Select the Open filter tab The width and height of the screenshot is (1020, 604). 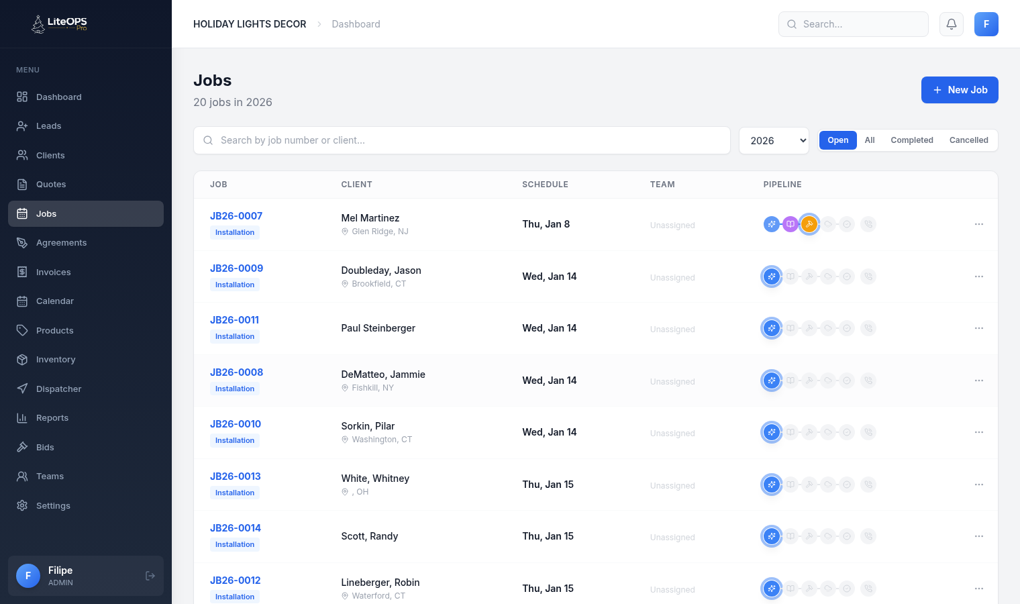point(838,140)
